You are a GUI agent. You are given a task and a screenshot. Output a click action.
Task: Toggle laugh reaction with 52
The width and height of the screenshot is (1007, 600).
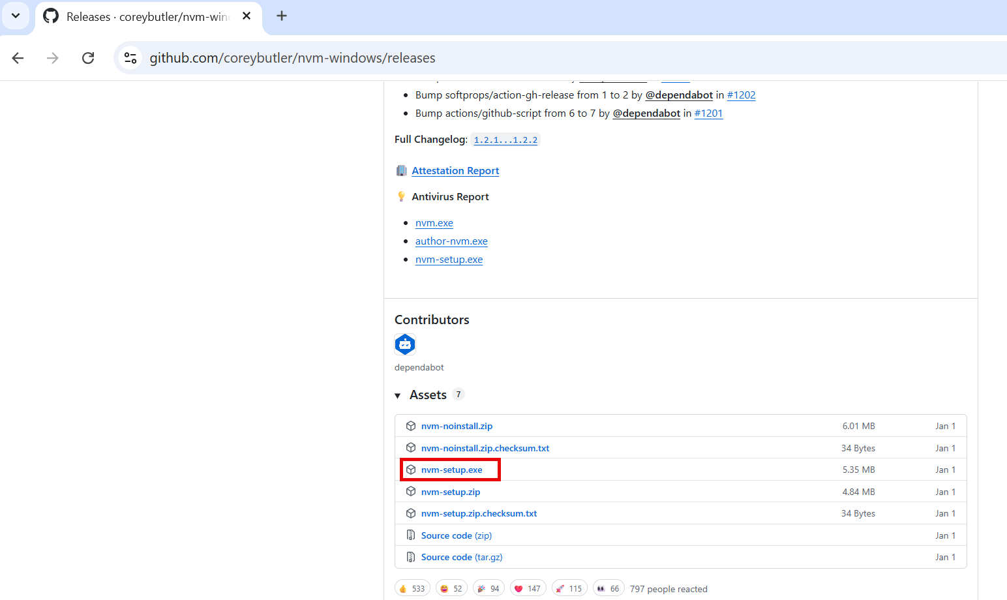pos(451,588)
